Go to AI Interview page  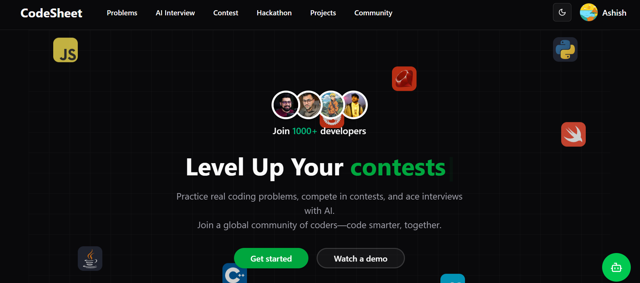click(175, 13)
